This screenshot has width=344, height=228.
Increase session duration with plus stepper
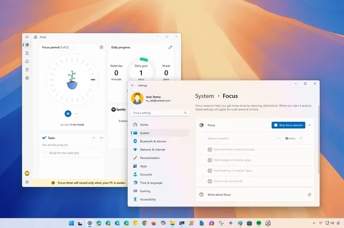click(301, 138)
